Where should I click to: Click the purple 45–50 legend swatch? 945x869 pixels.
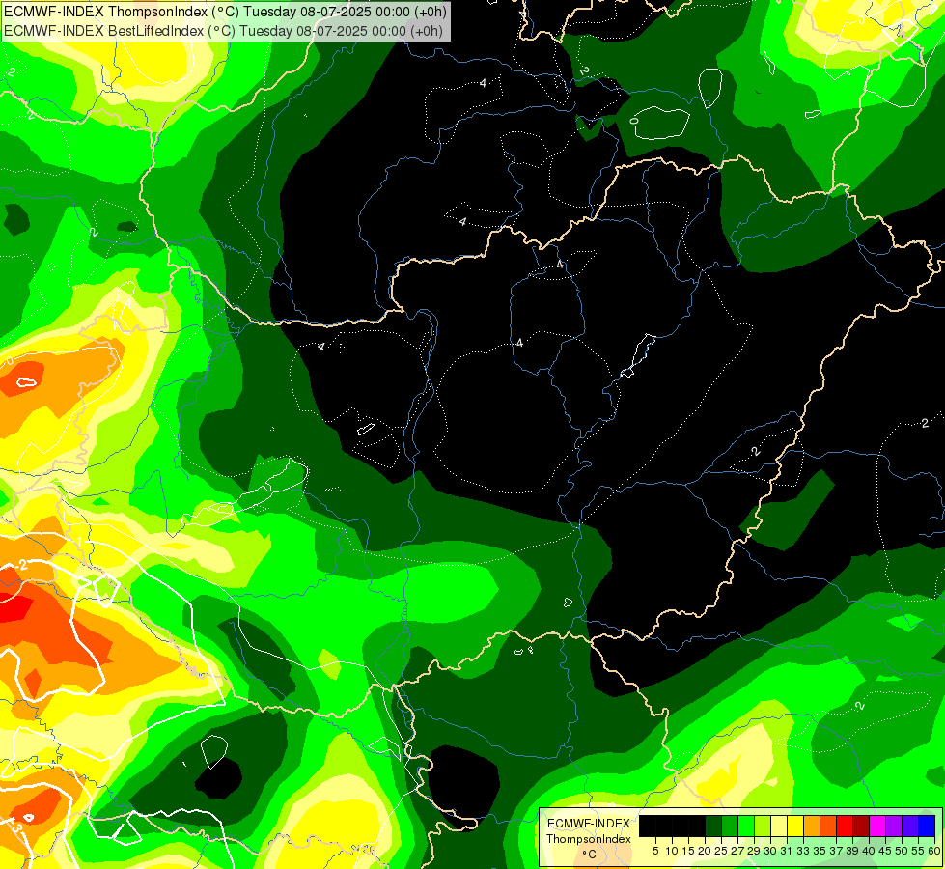(893, 826)
